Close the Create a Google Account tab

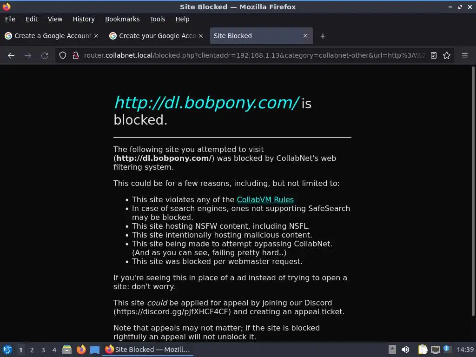96,36
